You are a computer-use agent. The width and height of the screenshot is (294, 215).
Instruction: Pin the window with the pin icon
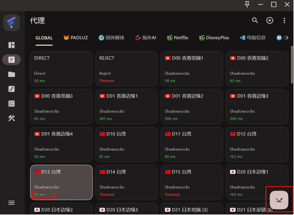(247, 4)
